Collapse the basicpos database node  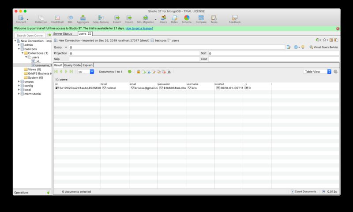click(19, 49)
